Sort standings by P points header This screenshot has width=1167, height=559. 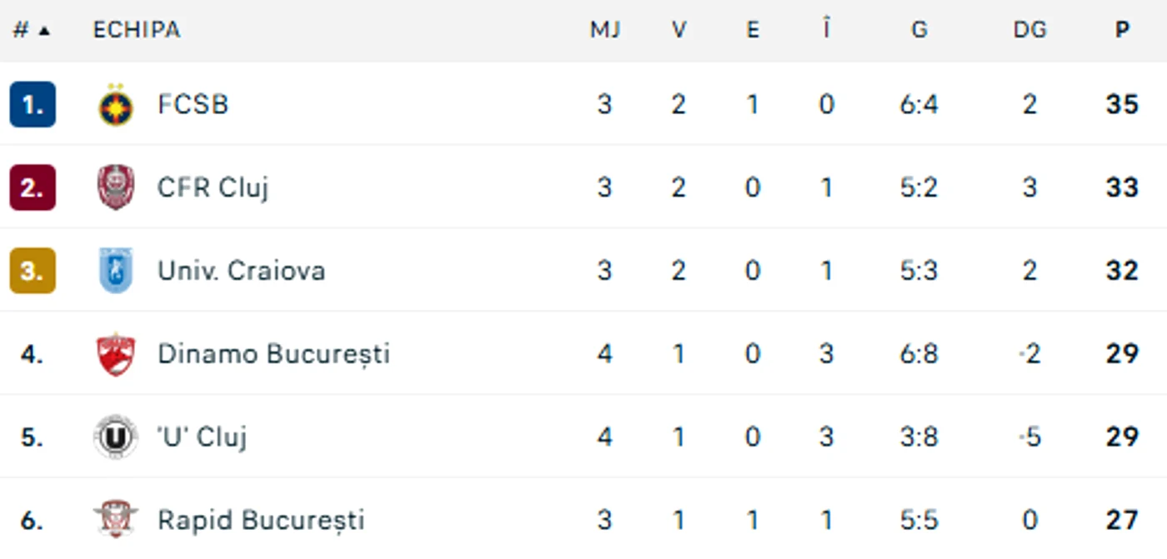click(x=1122, y=30)
